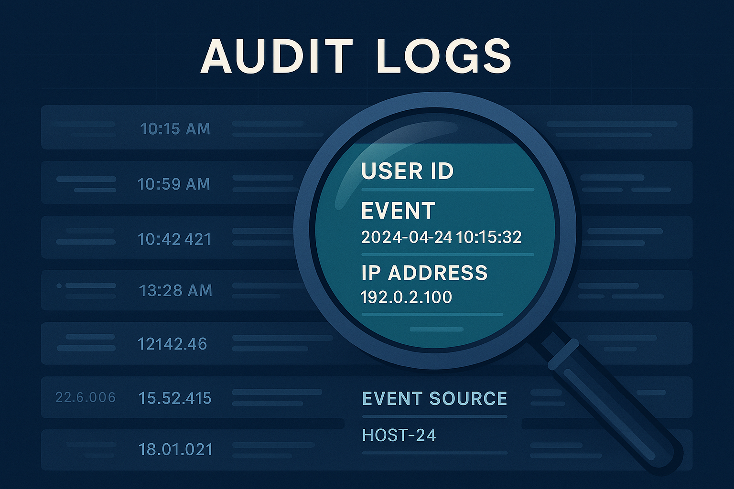Click the faint 22.6.006 value
This screenshot has height=489, width=734.
pyautogui.click(x=86, y=397)
